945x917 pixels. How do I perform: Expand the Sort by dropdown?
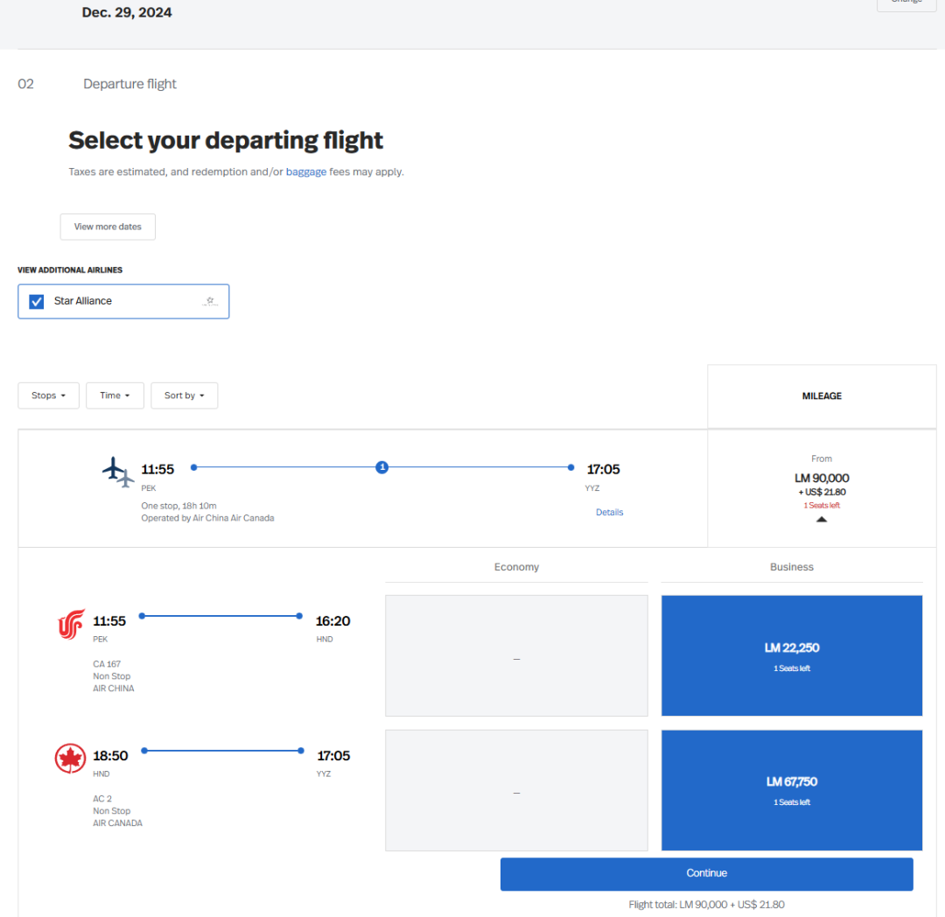click(184, 395)
